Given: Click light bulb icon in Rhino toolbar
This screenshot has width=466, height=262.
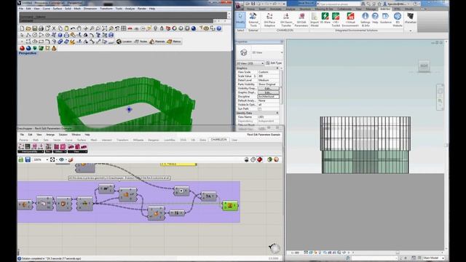Looking at the screenshot, I should point(155,28).
